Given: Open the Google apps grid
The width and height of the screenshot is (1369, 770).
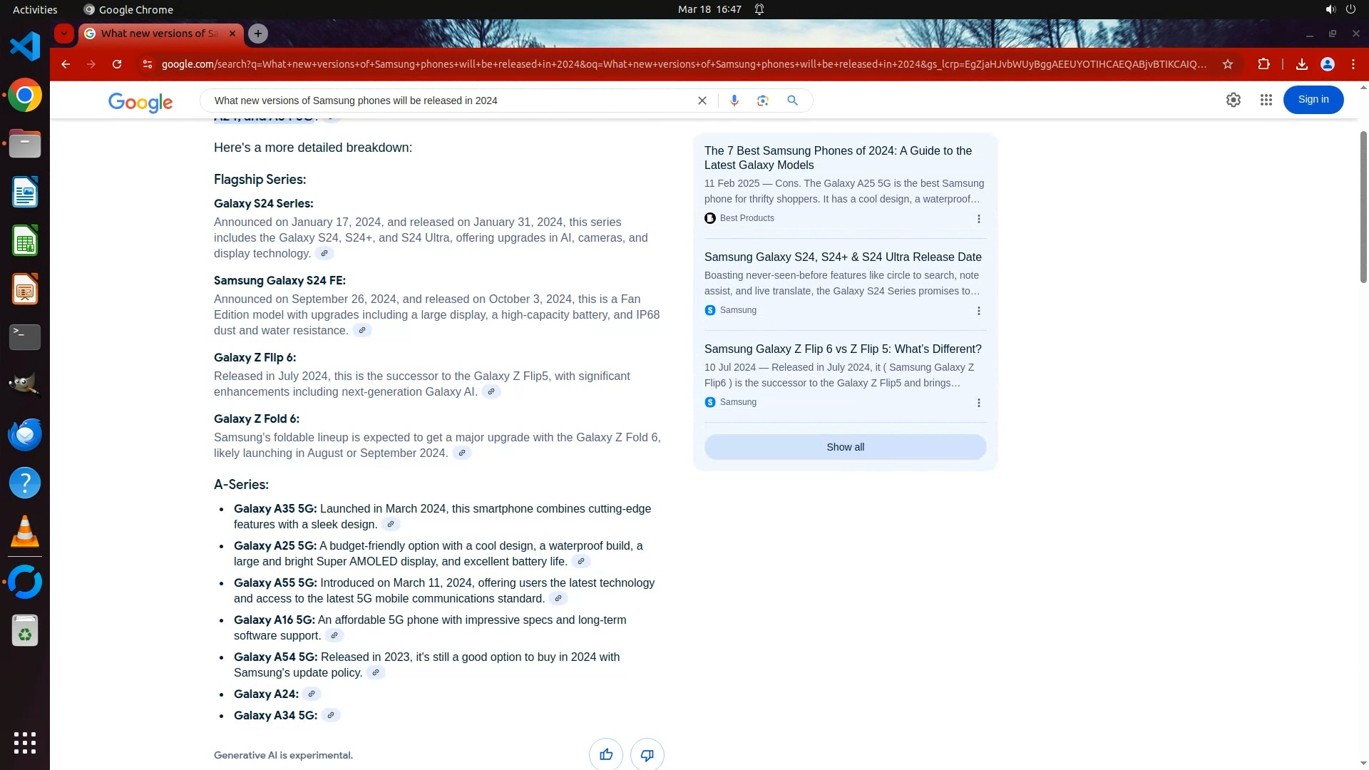Looking at the screenshot, I should point(1266,101).
